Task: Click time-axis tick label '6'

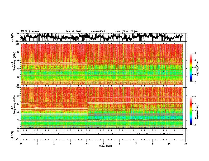Action: point(120,144)
